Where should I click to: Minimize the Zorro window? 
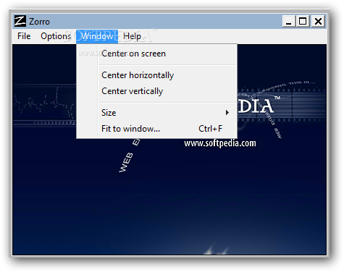(289, 22)
